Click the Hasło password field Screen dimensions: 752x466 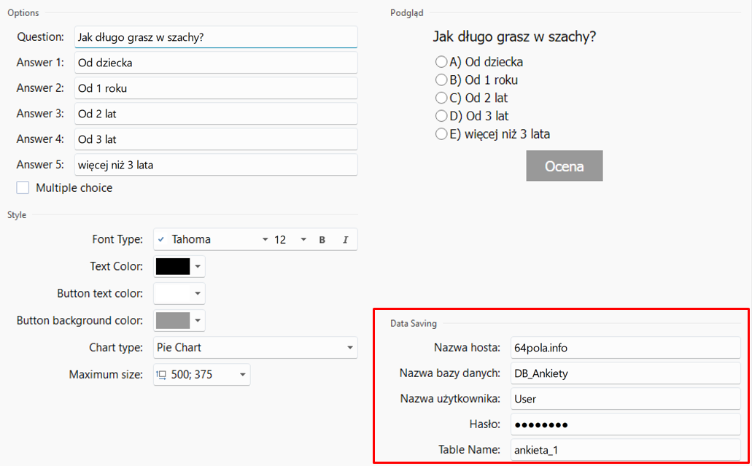click(x=625, y=424)
